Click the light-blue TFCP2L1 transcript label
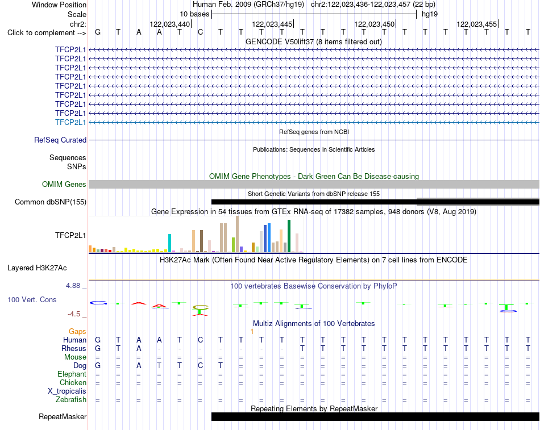The width and height of the screenshot is (540, 430). (70, 122)
